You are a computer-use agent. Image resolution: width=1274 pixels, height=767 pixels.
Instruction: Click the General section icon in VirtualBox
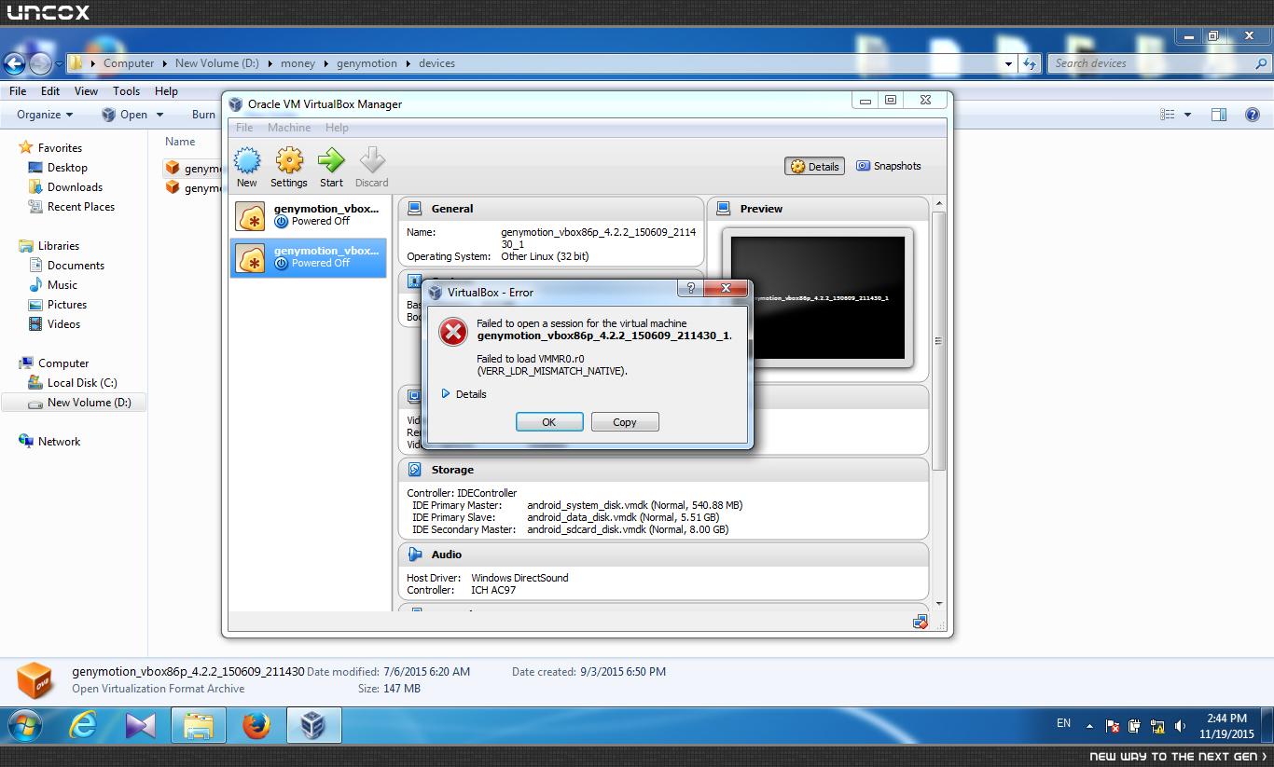click(414, 209)
